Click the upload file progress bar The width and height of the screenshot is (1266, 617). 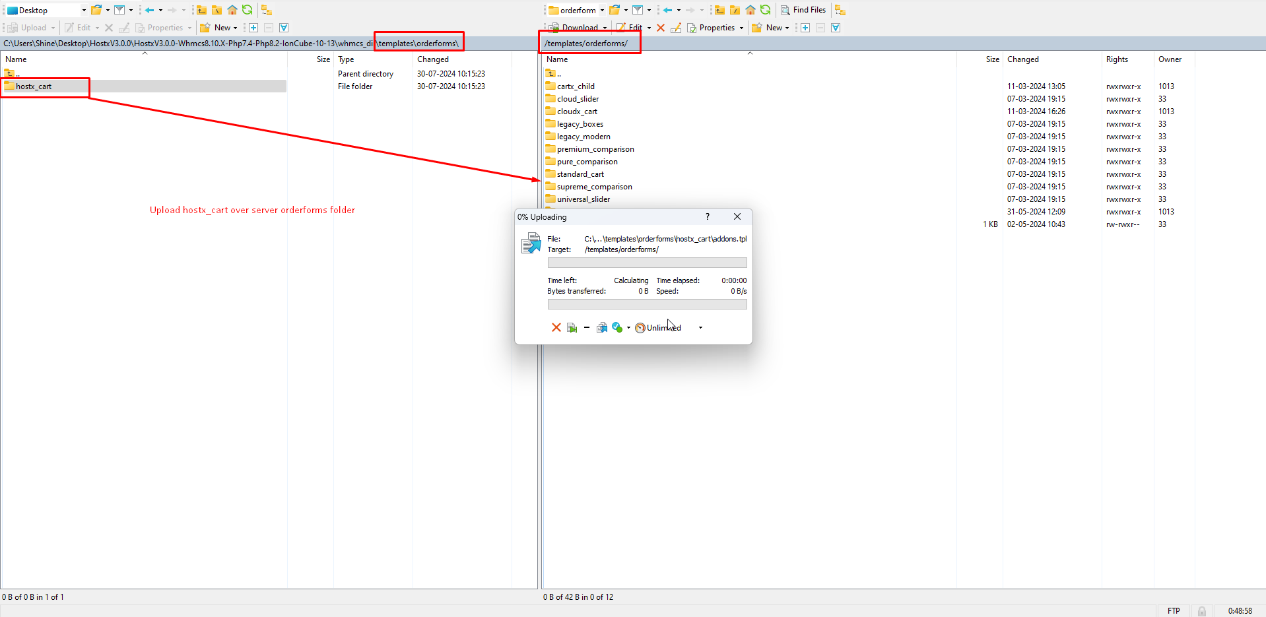[647, 263]
